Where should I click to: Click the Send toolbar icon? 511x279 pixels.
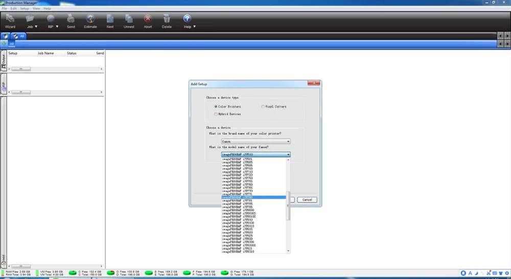coord(71,21)
